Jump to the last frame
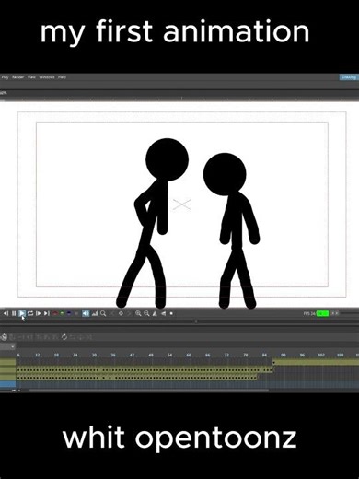This screenshot has width=359, height=479. 46,313
